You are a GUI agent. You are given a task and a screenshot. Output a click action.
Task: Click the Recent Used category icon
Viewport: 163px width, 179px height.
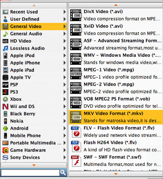[x=5, y=12]
